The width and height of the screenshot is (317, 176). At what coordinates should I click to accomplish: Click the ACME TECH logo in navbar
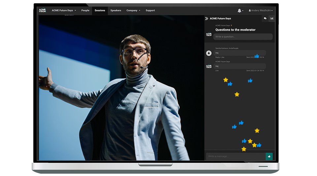(x=42, y=10)
